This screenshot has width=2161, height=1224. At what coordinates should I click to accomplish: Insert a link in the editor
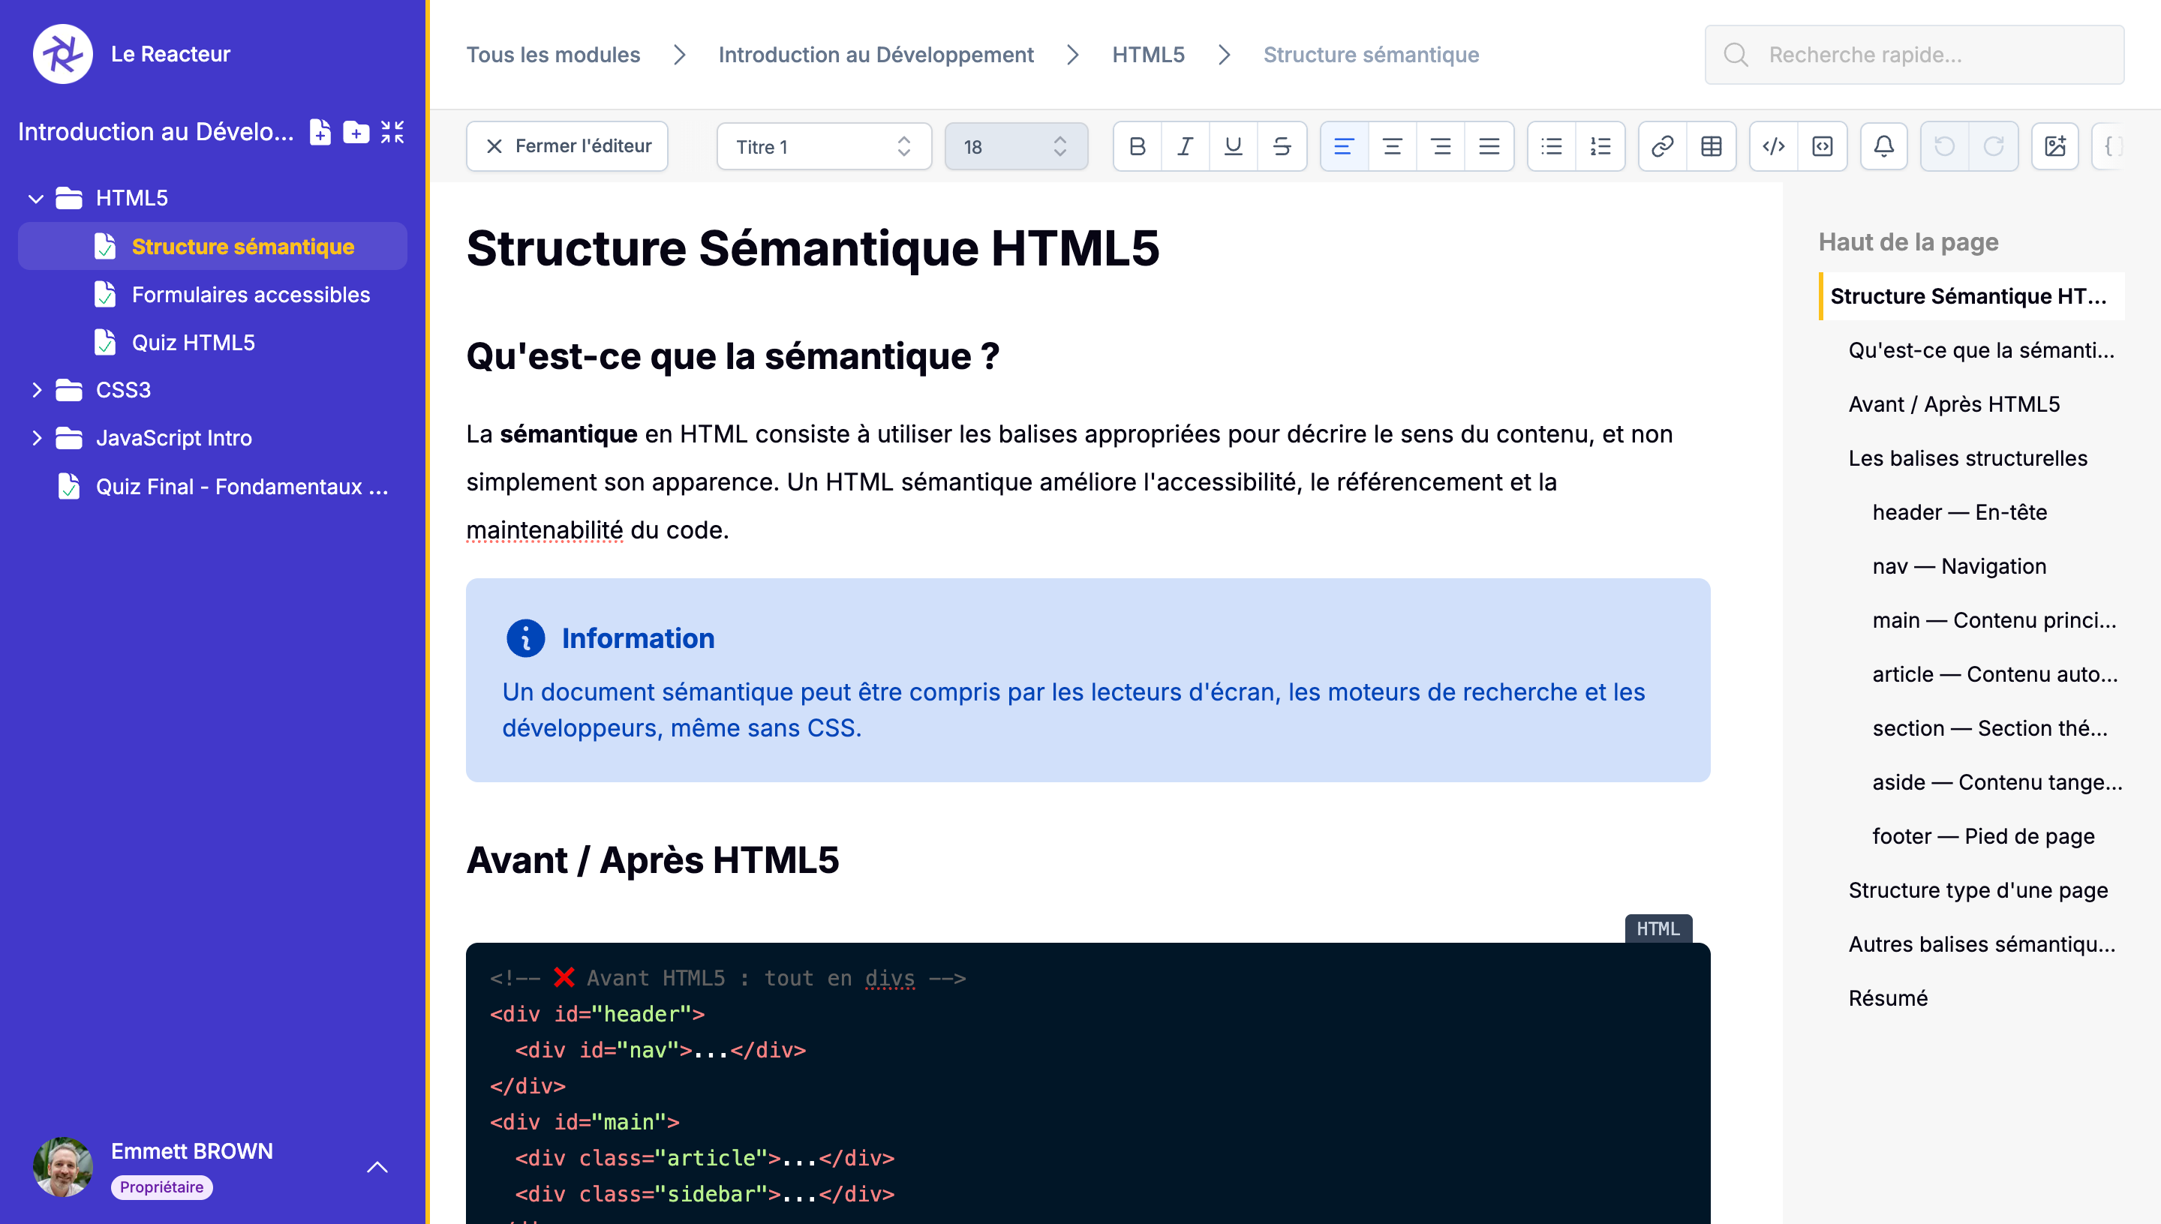click(1662, 145)
